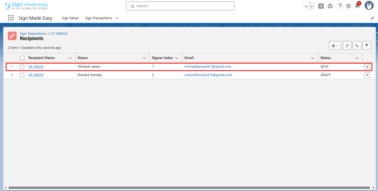Expand row actions for SR-00029
Image resolution: width=378 pixels, height=191 pixels.
click(x=367, y=75)
